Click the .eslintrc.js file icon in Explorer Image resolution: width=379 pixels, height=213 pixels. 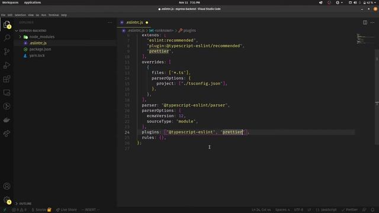click(x=25, y=43)
